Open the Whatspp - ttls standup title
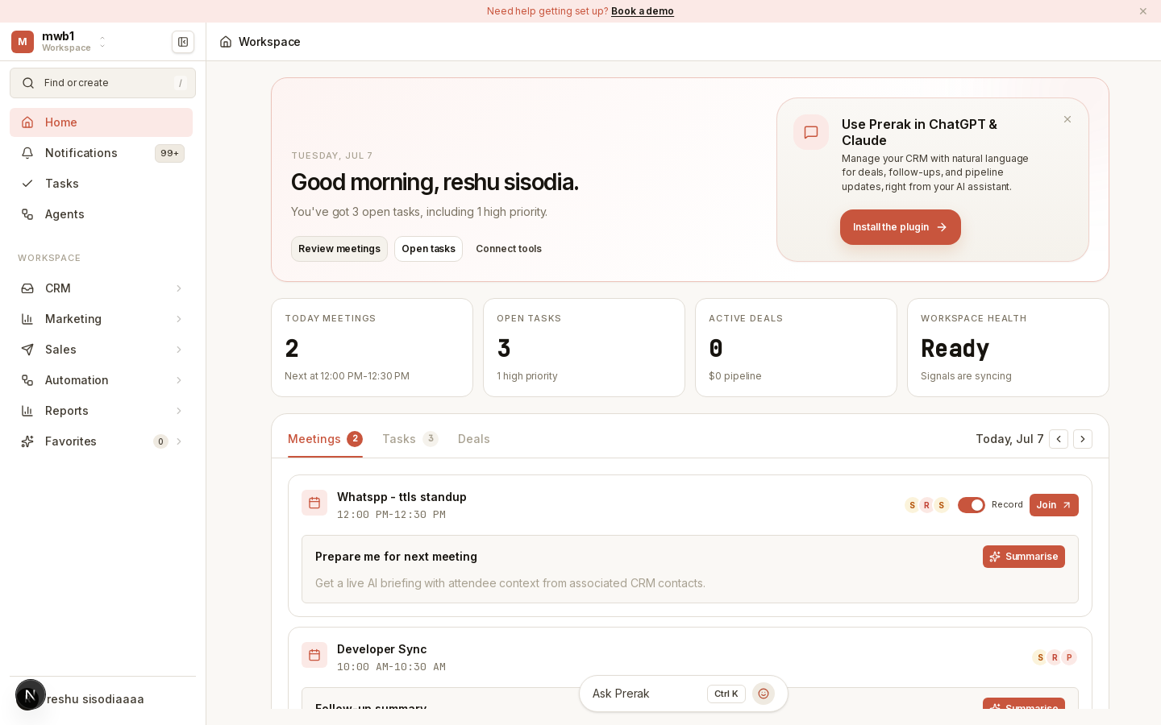This screenshot has height=725, width=1161. point(402,497)
